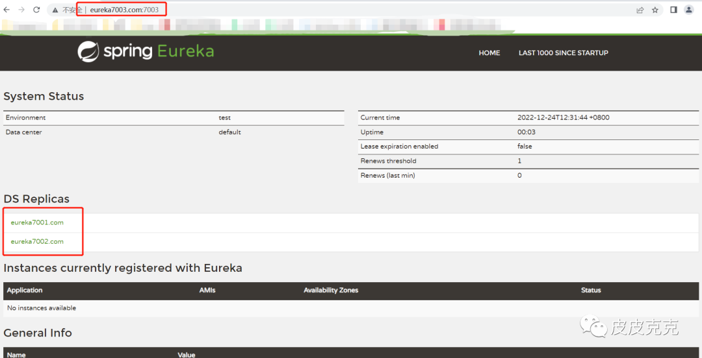Click the Status column header
Image resolution: width=702 pixels, height=358 pixels.
point(591,290)
